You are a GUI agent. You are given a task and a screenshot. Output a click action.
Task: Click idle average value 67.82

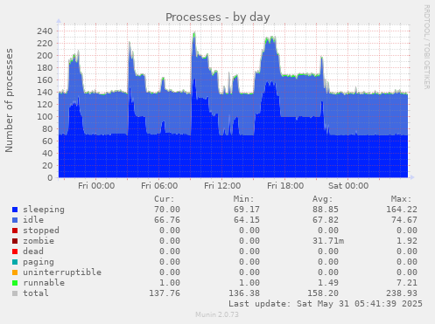[x=326, y=220]
